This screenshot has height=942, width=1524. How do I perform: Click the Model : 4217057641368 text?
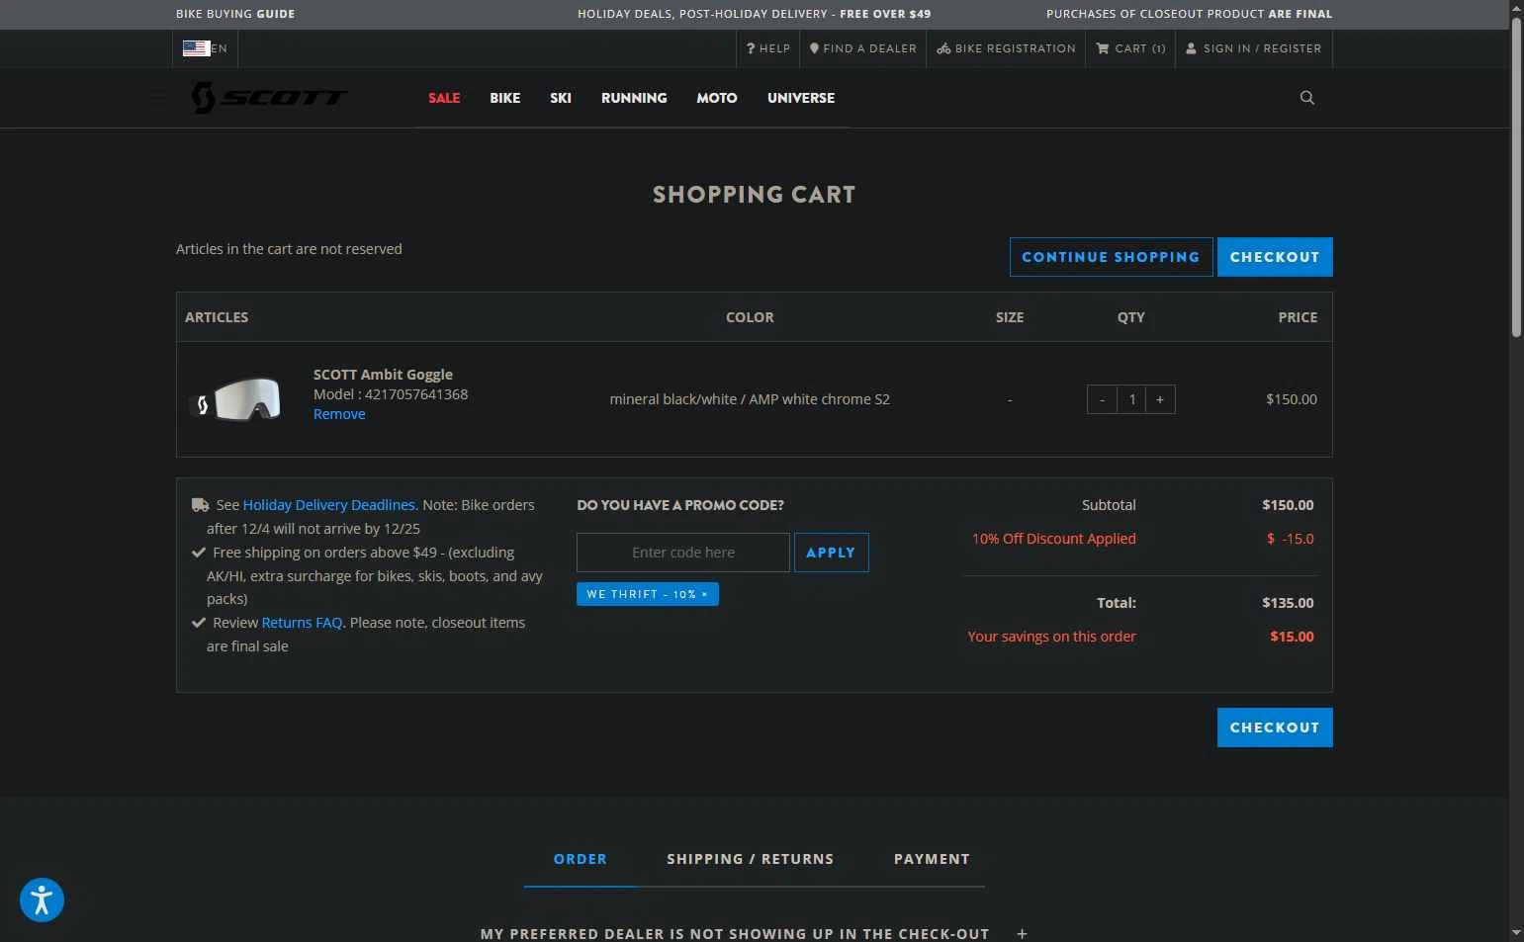pyautogui.click(x=391, y=394)
